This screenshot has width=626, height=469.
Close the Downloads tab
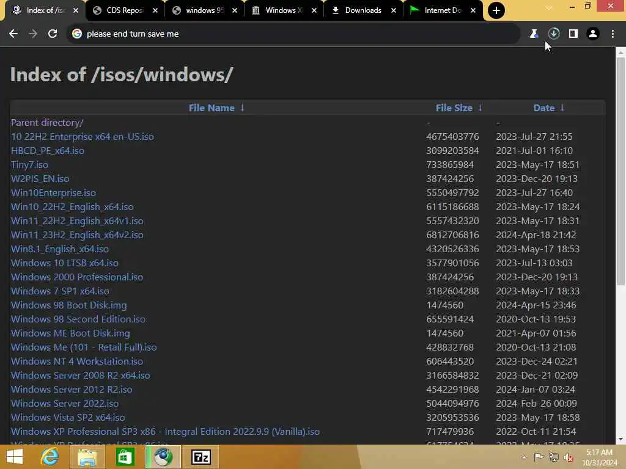point(394,10)
